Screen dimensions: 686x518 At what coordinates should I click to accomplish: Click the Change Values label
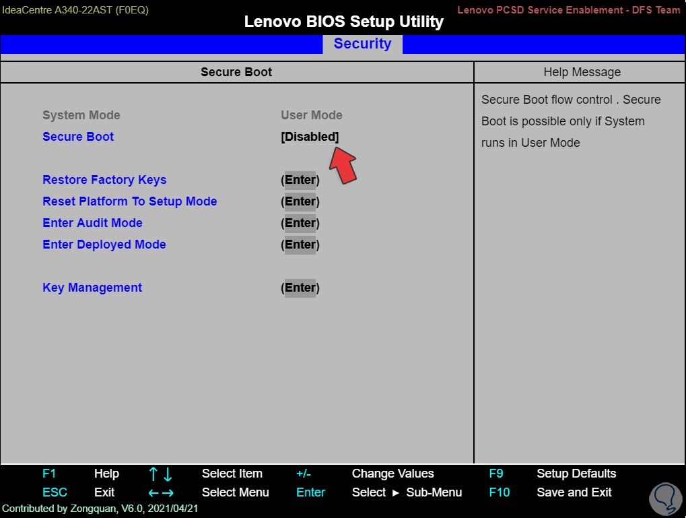pos(393,474)
